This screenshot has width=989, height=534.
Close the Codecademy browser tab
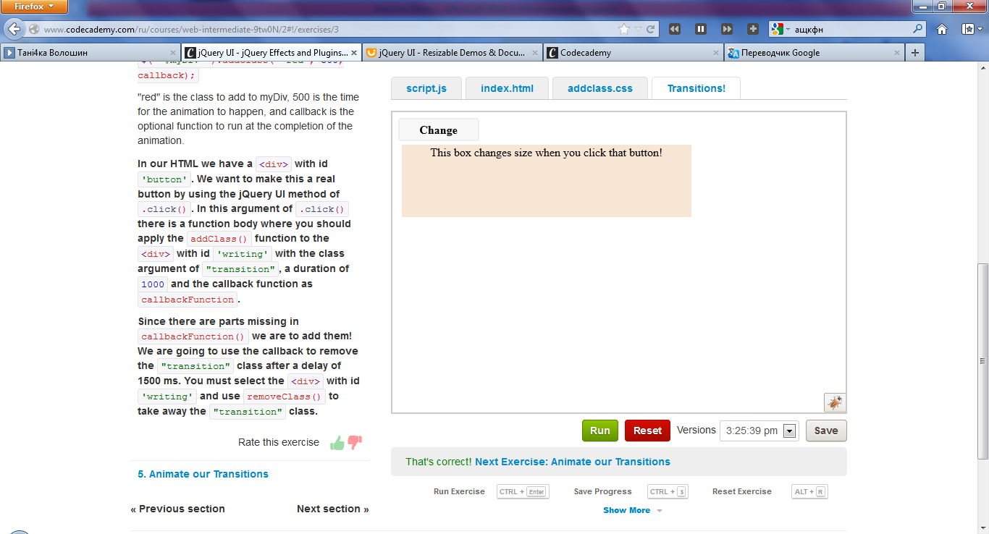click(716, 53)
